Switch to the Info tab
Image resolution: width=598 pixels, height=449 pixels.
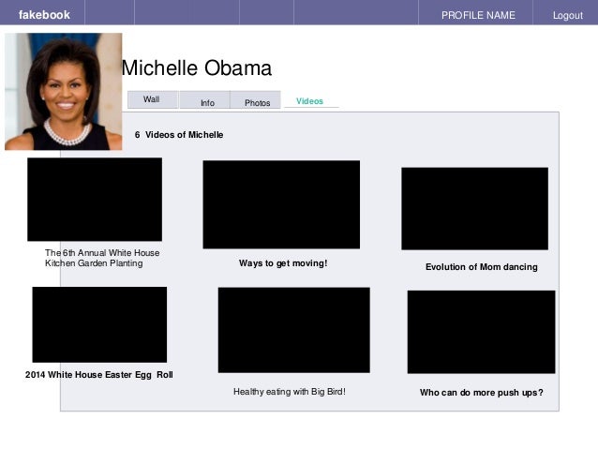click(x=205, y=99)
